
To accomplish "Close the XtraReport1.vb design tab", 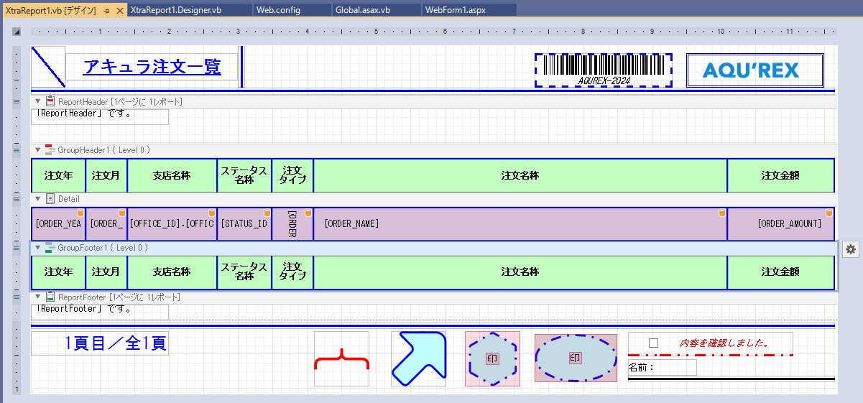I will tap(119, 10).
